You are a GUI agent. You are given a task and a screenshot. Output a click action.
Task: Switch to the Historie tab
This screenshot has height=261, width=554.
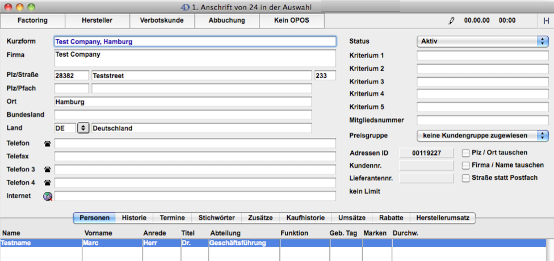pos(134,218)
